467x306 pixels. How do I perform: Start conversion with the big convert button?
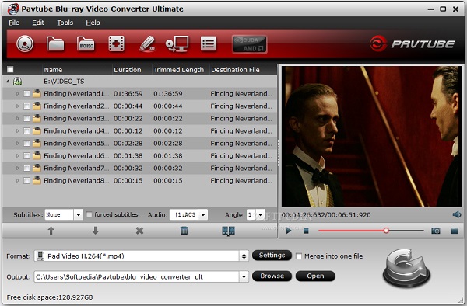[x=406, y=268]
